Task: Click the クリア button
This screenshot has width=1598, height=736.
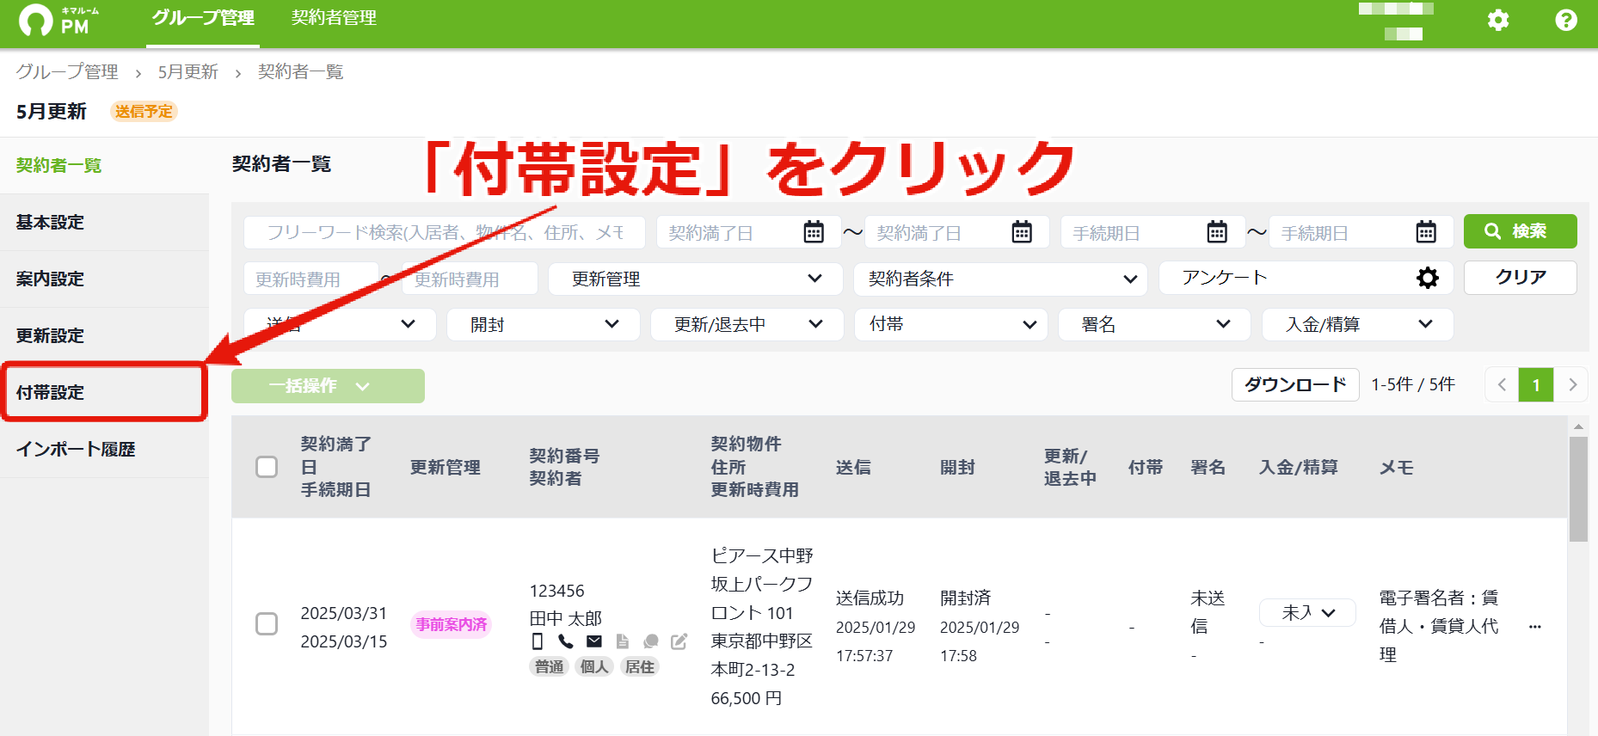Action: coord(1520,277)
